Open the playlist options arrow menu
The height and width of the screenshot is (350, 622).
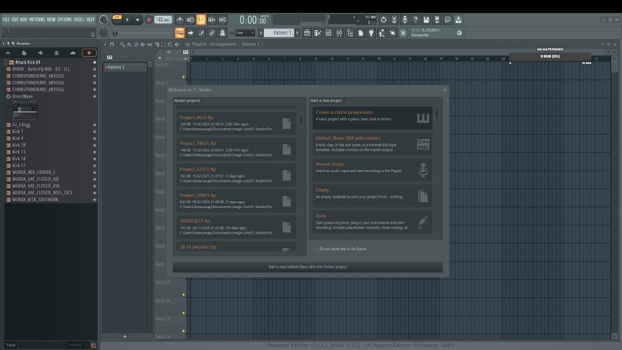(105, 44)
